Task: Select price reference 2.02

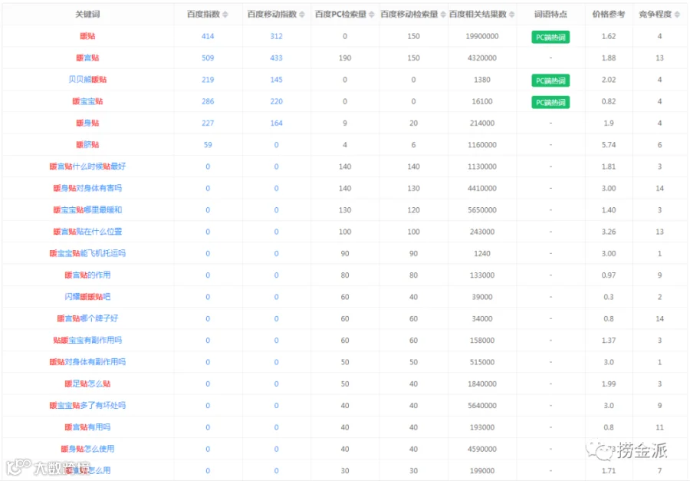Action: pos(609,80)
